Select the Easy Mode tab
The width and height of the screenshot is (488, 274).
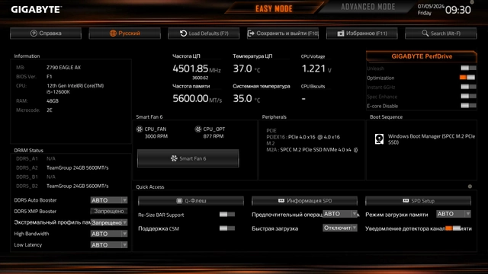click(x=274, y=8)
